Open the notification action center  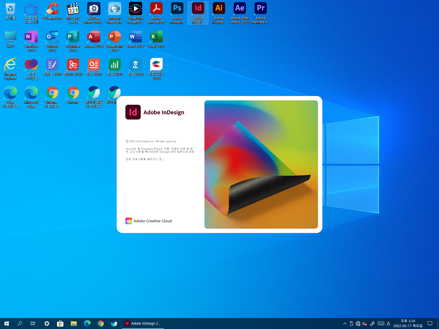tap(430, 324)
